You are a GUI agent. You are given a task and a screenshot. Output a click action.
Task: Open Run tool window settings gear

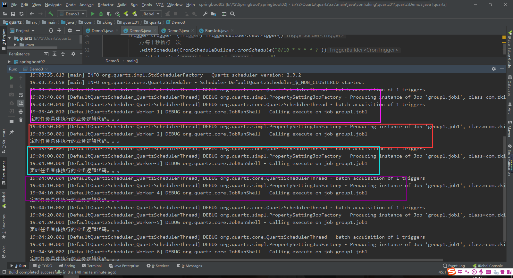(494, 69)
